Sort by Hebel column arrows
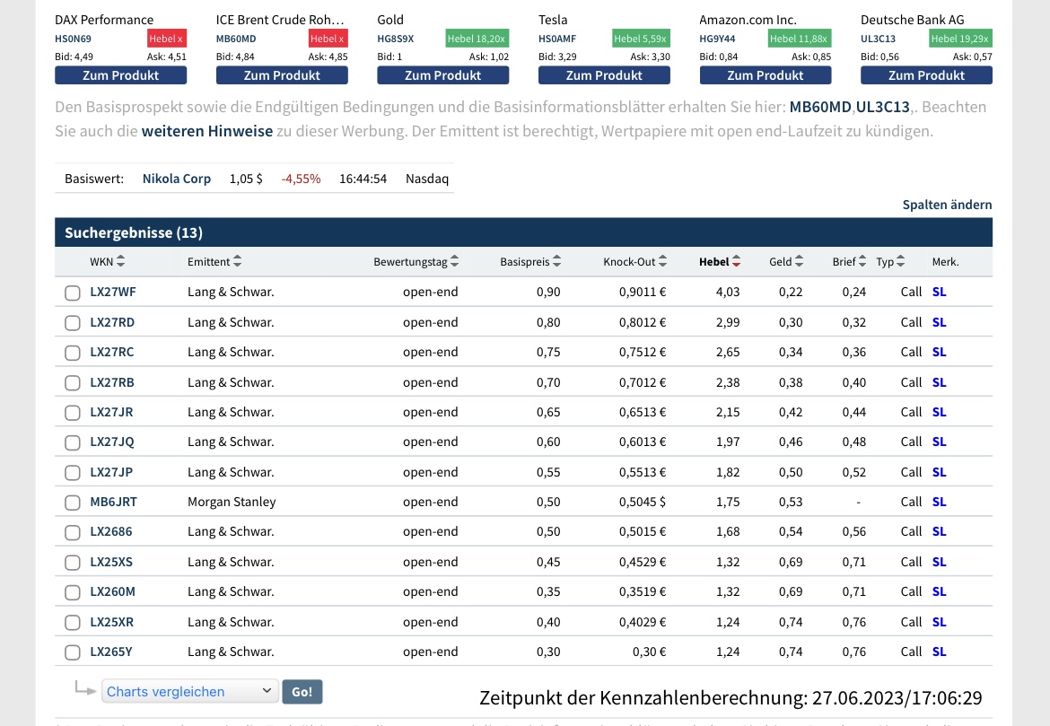 pyautogui.click(x=737, y=262)
